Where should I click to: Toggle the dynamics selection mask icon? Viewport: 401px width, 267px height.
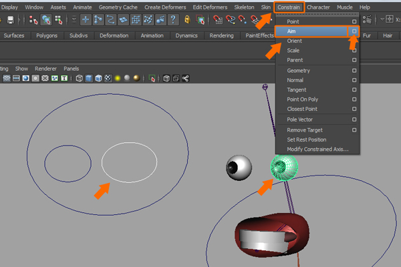point(148,19)
